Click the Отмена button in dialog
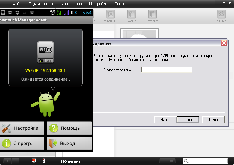Viewport: 234px width, 165px height. pyautogui.click(x=213, y=120)
